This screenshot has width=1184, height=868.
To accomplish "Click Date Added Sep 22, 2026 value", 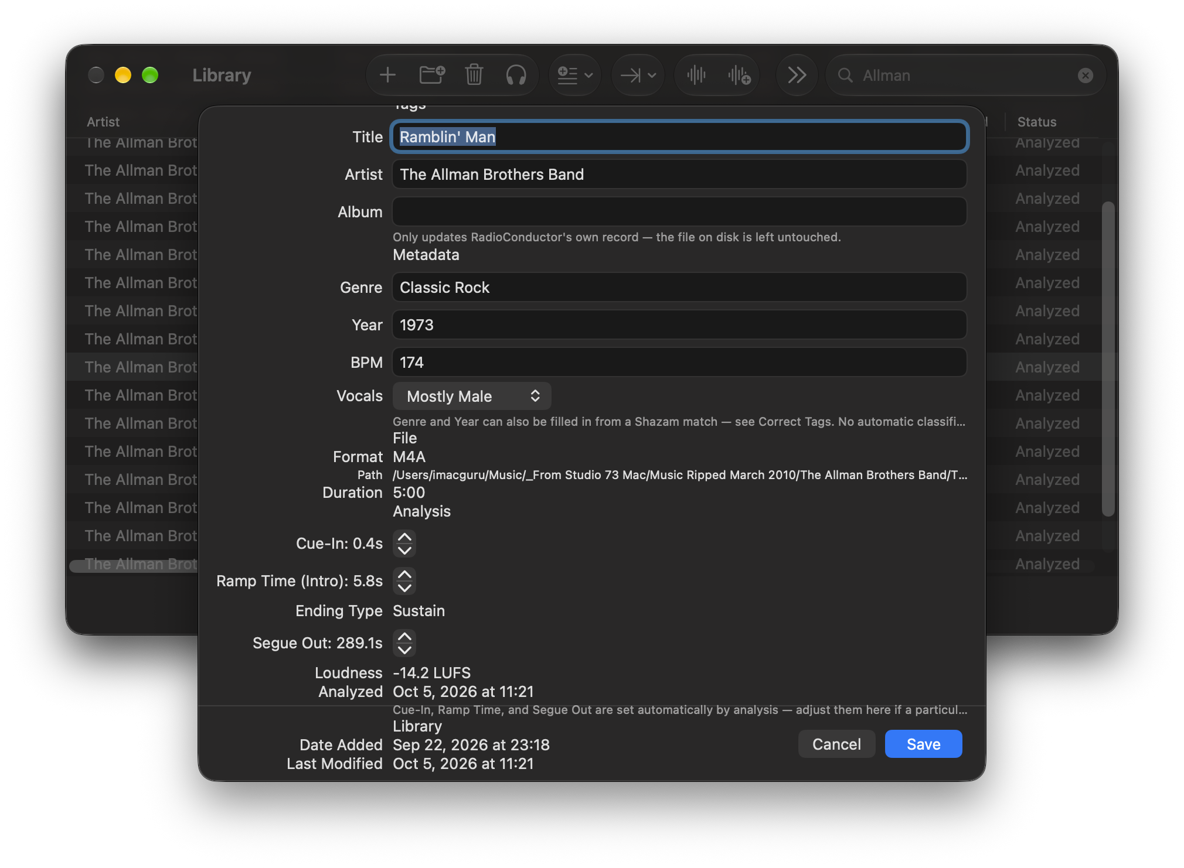I will pyautogui.click(x=471, y=745).
